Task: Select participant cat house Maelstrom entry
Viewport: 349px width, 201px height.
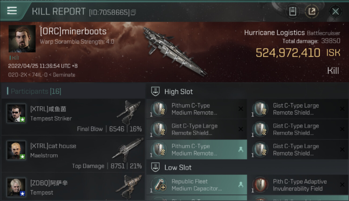Action: click(73, 154)
